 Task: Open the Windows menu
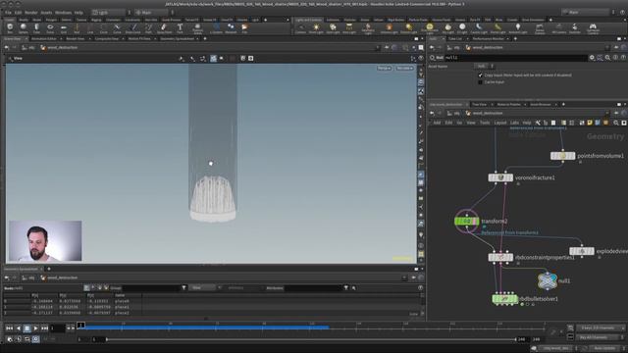pos(63,13)
